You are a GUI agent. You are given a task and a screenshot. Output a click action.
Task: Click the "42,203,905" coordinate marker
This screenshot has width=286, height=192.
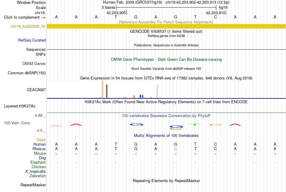pos(116,13)
